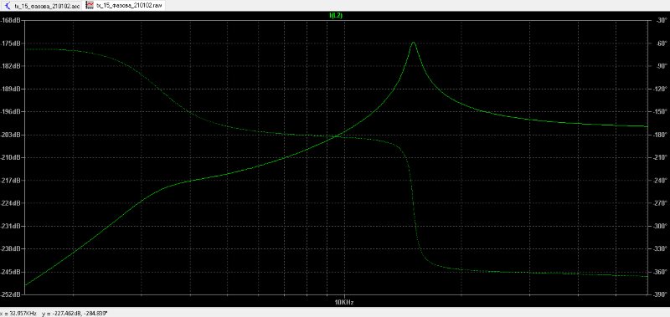The width and height of the screenshot is (670, 317).
Task: Click the -180° phase axis label
Action: click(658, 135)
